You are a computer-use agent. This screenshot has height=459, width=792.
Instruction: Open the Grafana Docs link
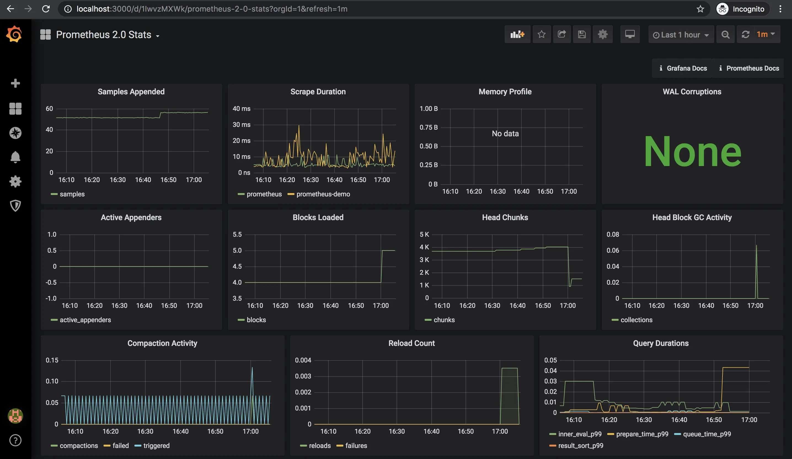pos(683,68)
